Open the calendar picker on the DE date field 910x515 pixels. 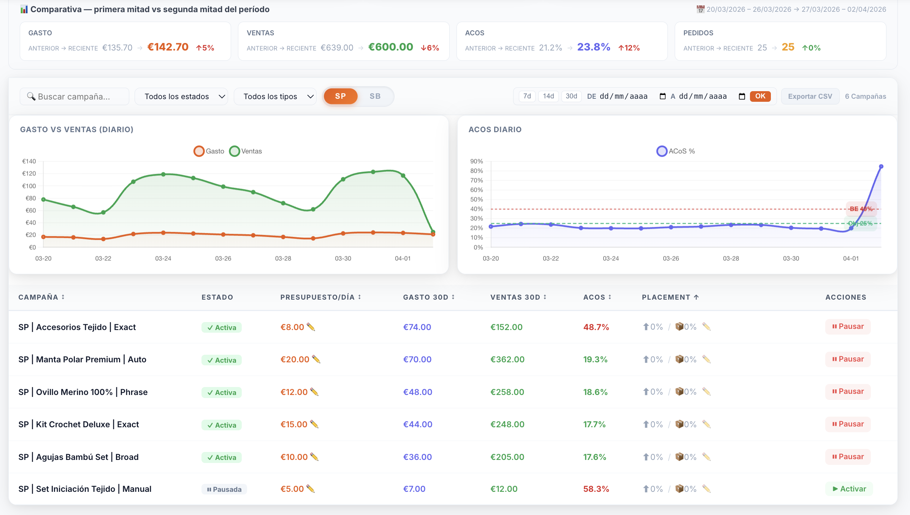(663, 96)
